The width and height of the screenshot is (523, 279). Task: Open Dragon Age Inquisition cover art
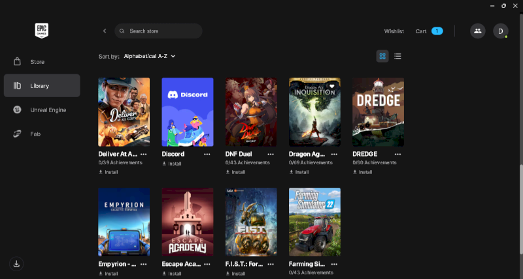[x=314, y=112]
